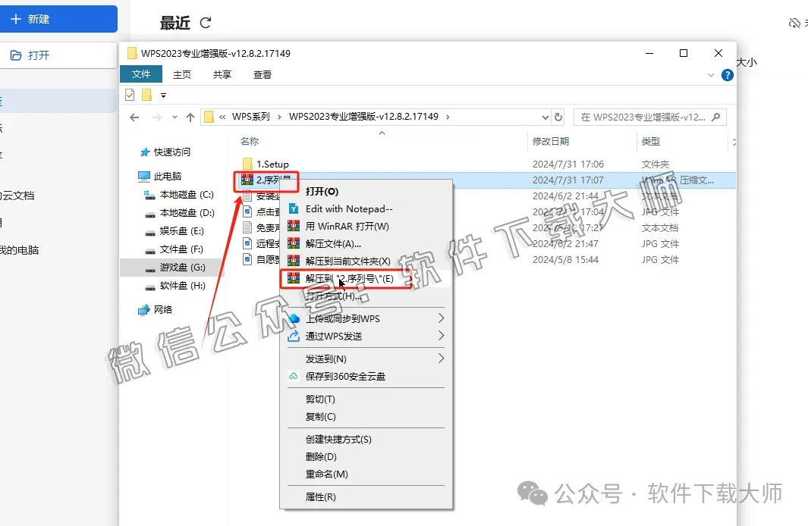The width and height of the screenshot is (808, 526).
Task: Go back with the left arrow
Action: [134, 117]
